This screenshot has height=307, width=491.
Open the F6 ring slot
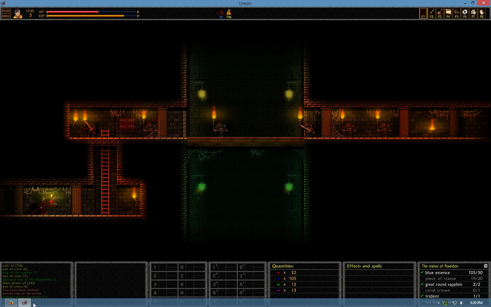click(x=465, y=13)
